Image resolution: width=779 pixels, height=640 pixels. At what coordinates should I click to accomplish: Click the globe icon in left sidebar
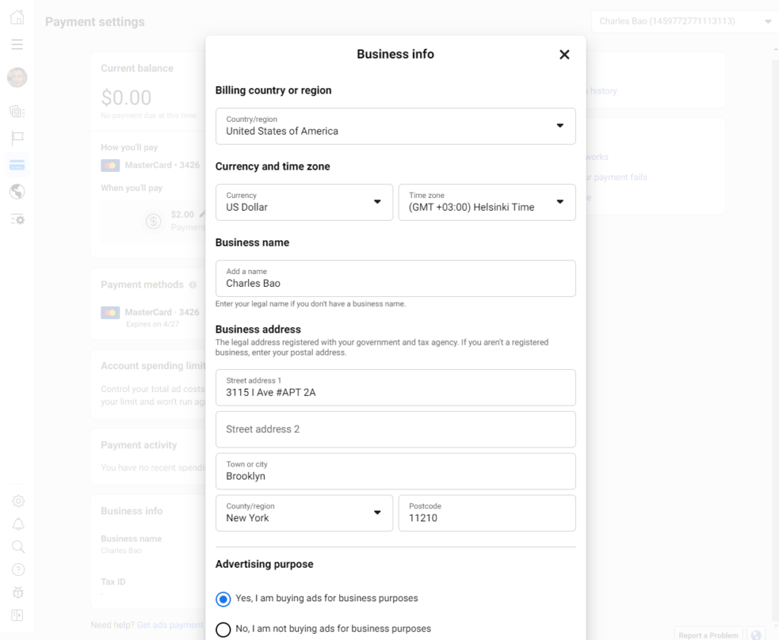tap(17, 192)
